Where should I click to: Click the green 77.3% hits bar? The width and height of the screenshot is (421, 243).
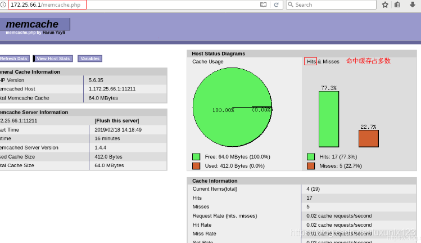pos(329,119)
